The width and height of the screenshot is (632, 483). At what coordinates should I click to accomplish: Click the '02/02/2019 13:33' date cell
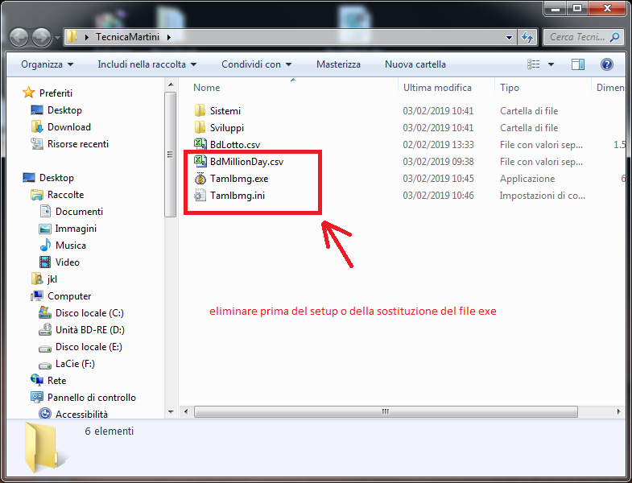(x=438, y=145)
